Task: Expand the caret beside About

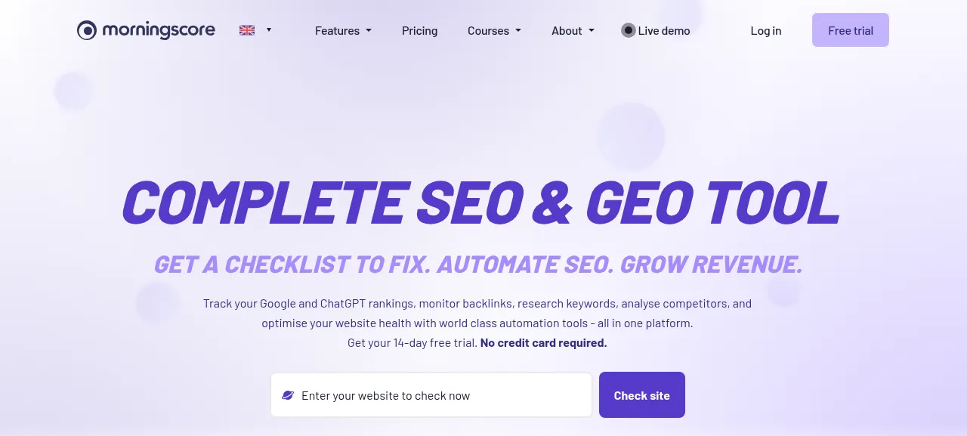Action: point(592,31)
